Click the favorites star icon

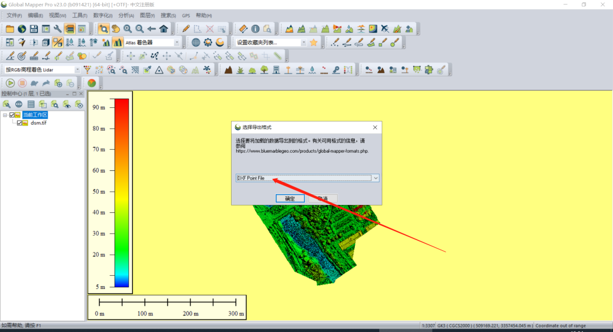pos(313,43)
